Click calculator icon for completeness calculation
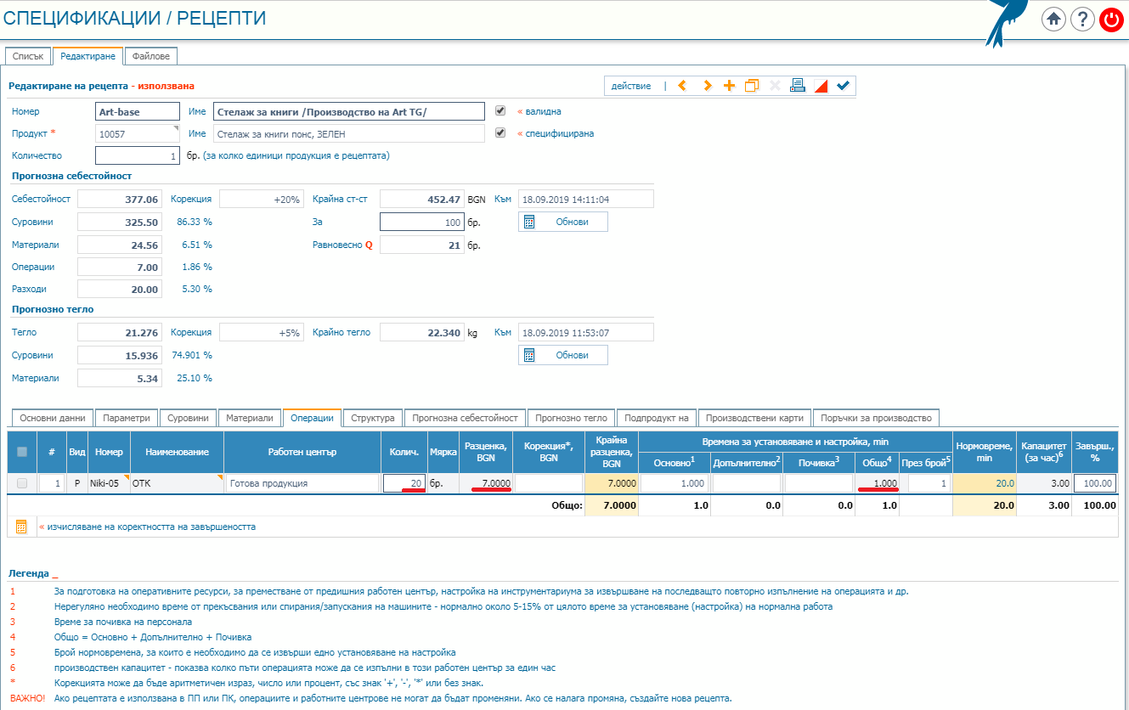The image size is (1129, 710). tap(22, 527)
